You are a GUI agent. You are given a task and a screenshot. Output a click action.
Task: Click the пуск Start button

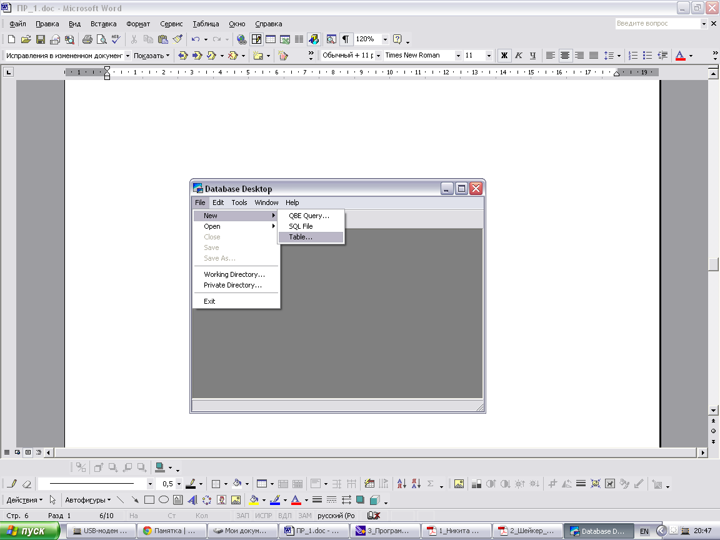click(x=29, y=531)
